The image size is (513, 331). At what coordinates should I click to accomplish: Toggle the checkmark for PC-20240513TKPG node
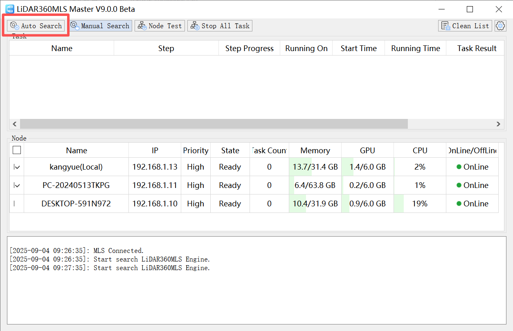(x=17, y=185)
